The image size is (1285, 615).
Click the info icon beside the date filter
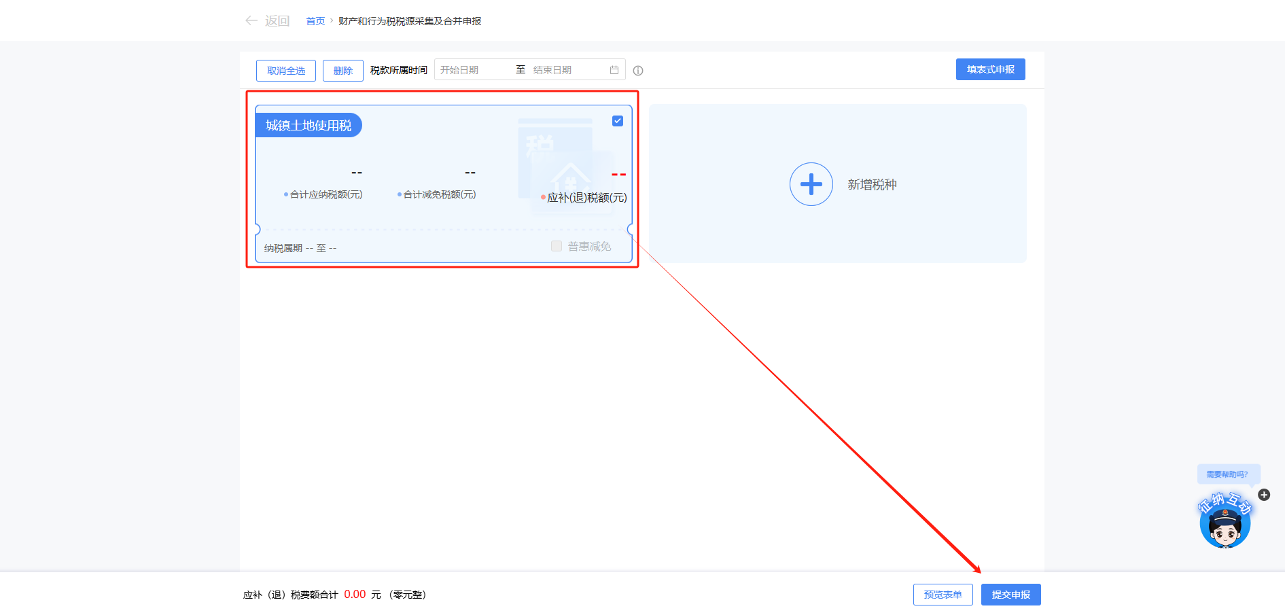pyautogui.click(x=637, y=70)
